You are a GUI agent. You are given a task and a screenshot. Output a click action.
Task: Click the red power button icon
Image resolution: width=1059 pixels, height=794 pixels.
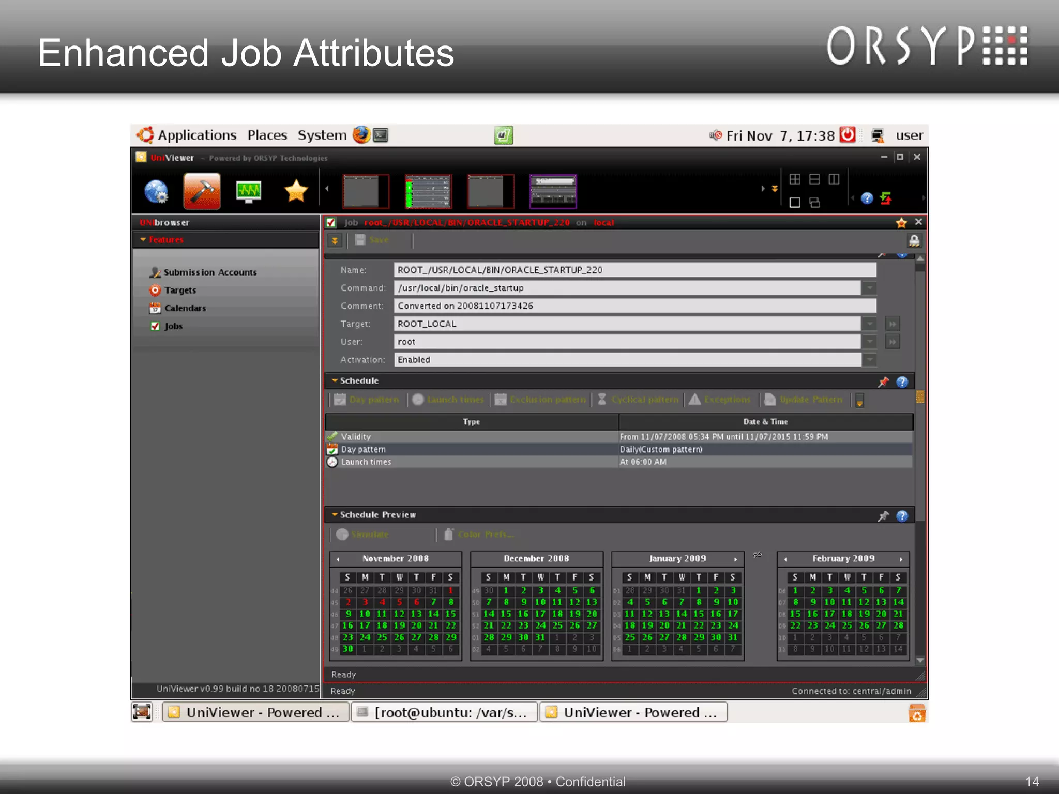click(848, 135)
